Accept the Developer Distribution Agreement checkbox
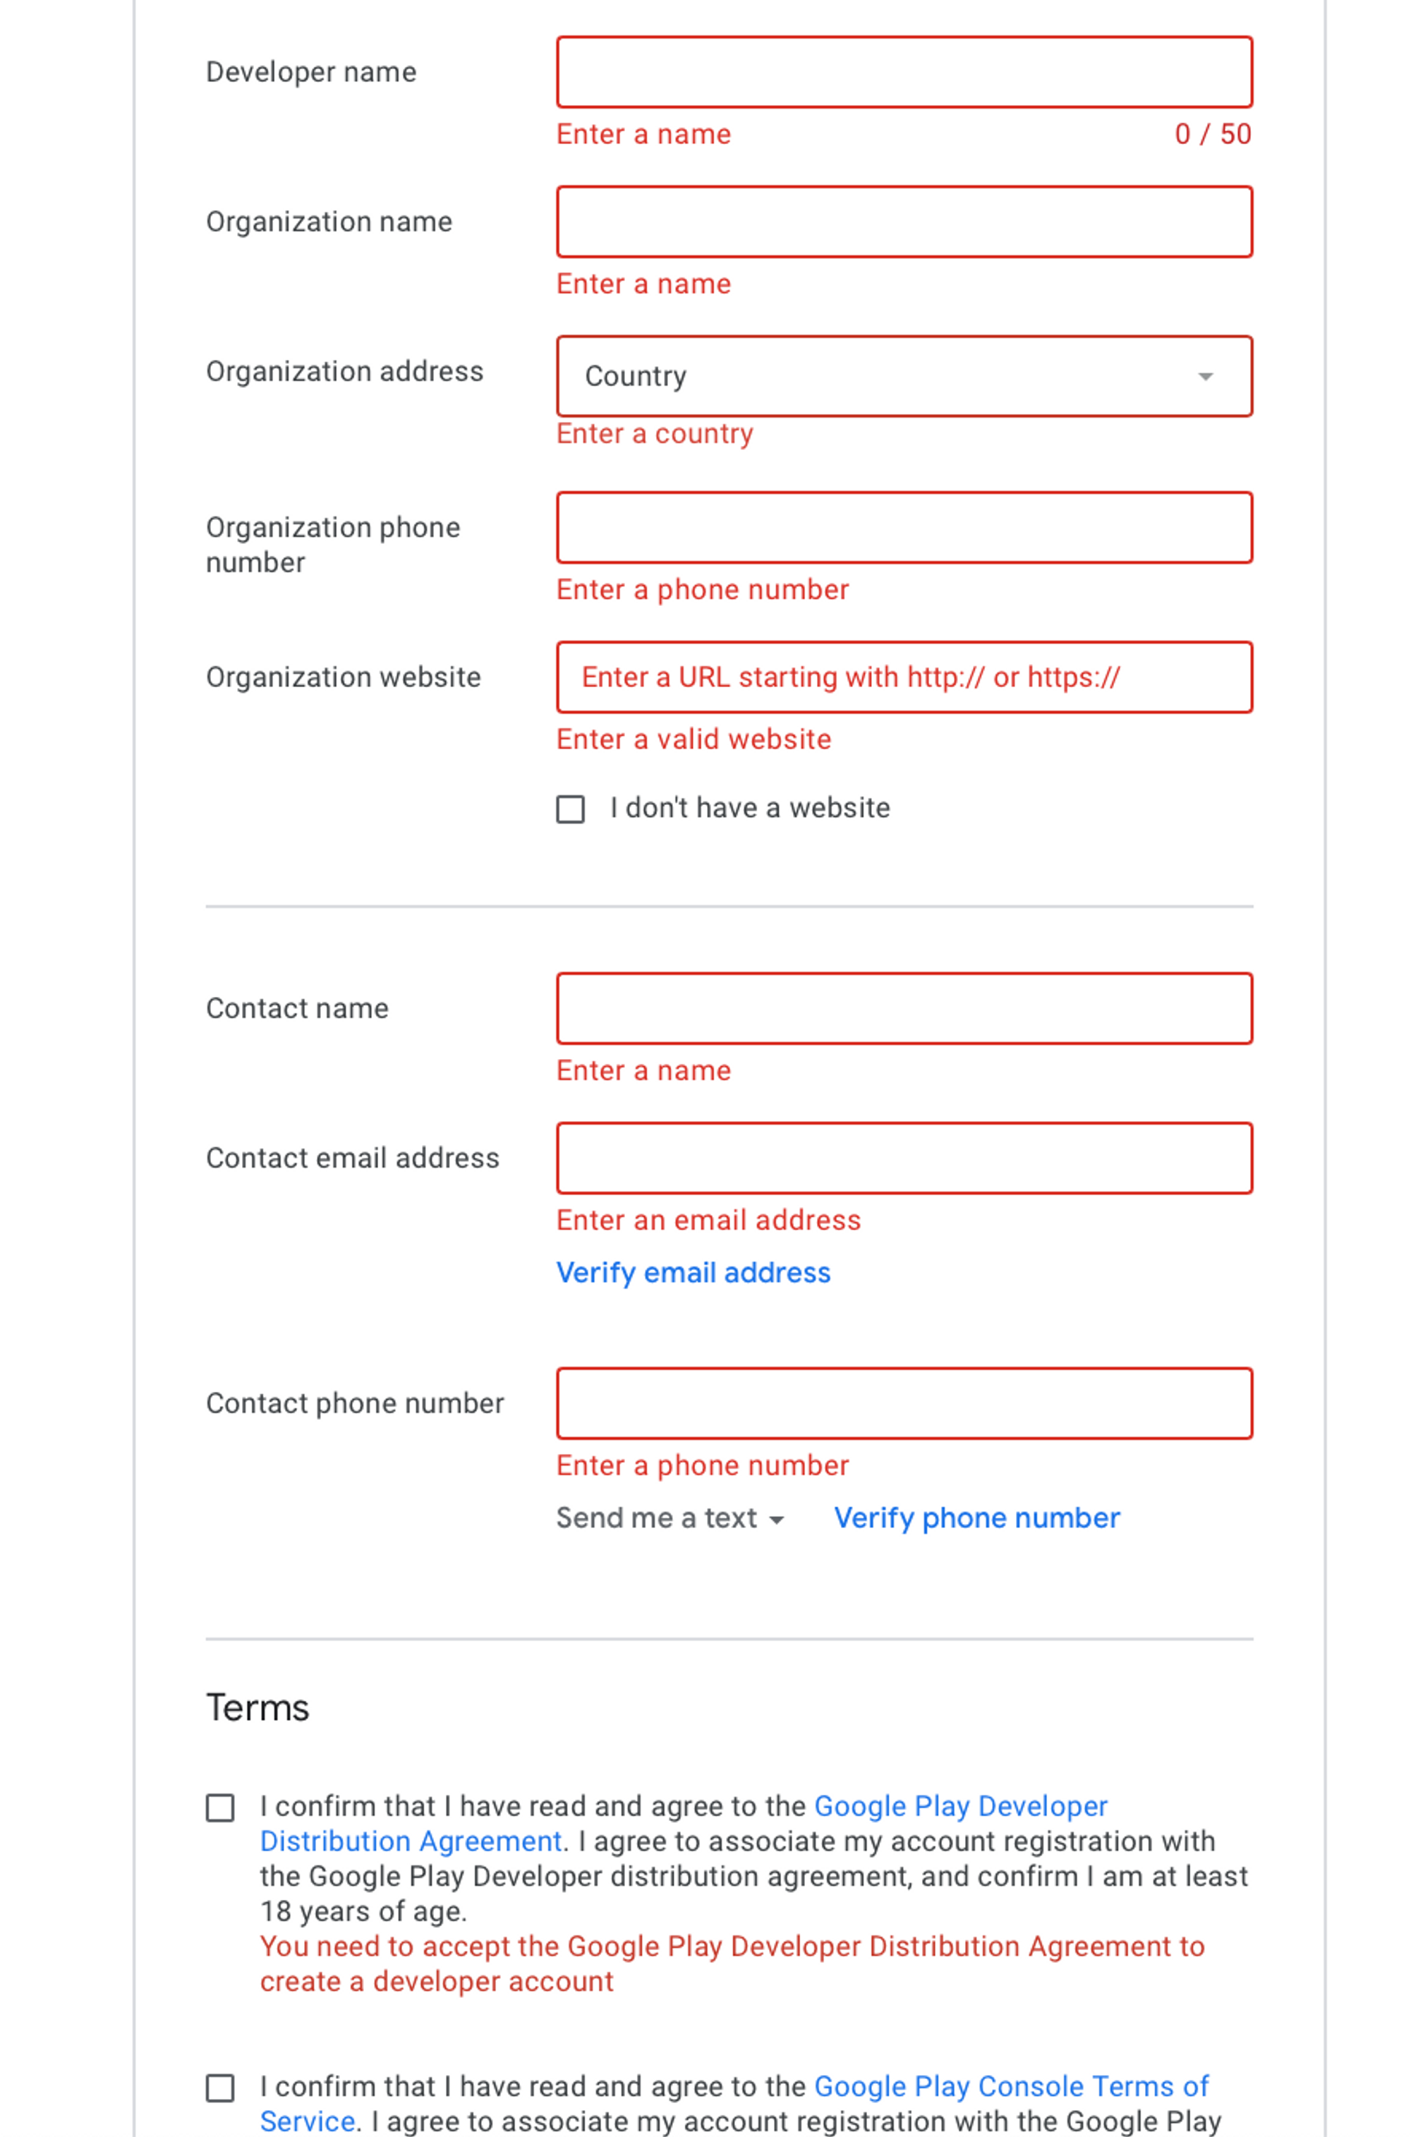Viewport: 1411px width, 2137px height. tap(220, 1808)
